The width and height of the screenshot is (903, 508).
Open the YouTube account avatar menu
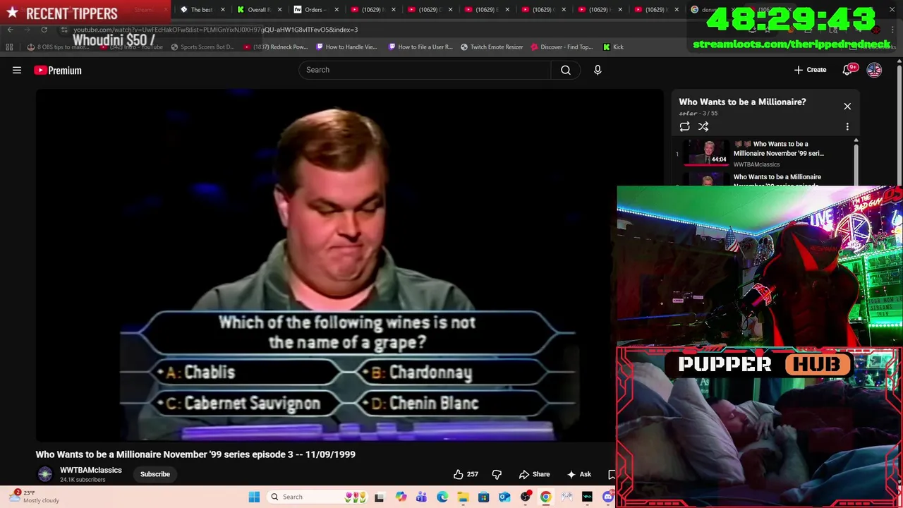874,70
